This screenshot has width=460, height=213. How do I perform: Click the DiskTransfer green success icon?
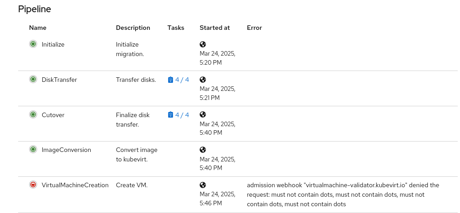(x=33, y=80)
